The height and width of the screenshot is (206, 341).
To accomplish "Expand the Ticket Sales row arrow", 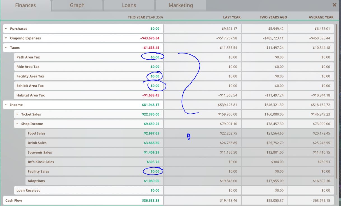I will point(17,114).
